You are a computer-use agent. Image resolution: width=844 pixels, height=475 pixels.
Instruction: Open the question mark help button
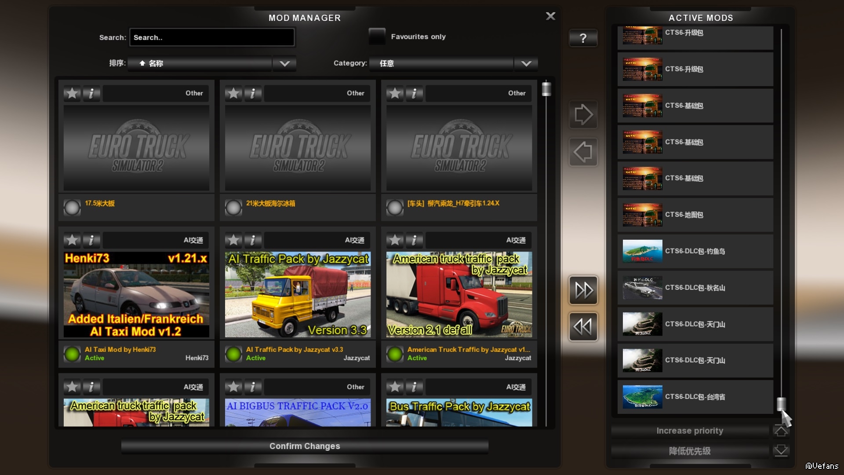pos(583,38)
